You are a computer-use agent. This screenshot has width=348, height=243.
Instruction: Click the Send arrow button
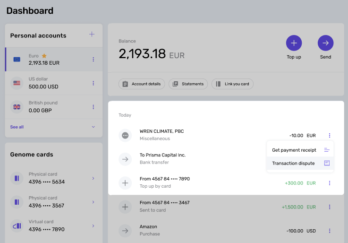[325, 43]
